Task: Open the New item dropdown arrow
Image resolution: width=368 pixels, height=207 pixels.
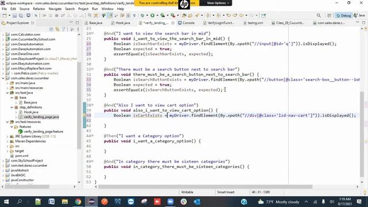Action: (9, 16)
